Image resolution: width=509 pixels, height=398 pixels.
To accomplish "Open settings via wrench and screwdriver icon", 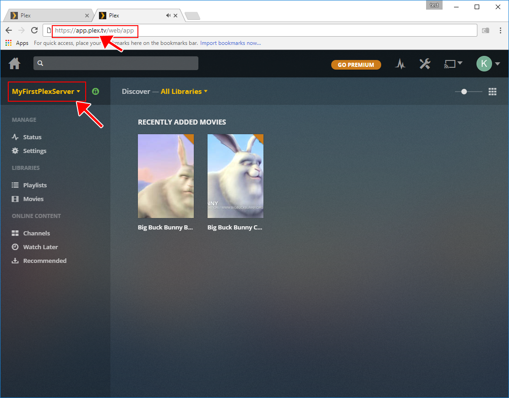I will pyautogui.click(x=425, y=64).
